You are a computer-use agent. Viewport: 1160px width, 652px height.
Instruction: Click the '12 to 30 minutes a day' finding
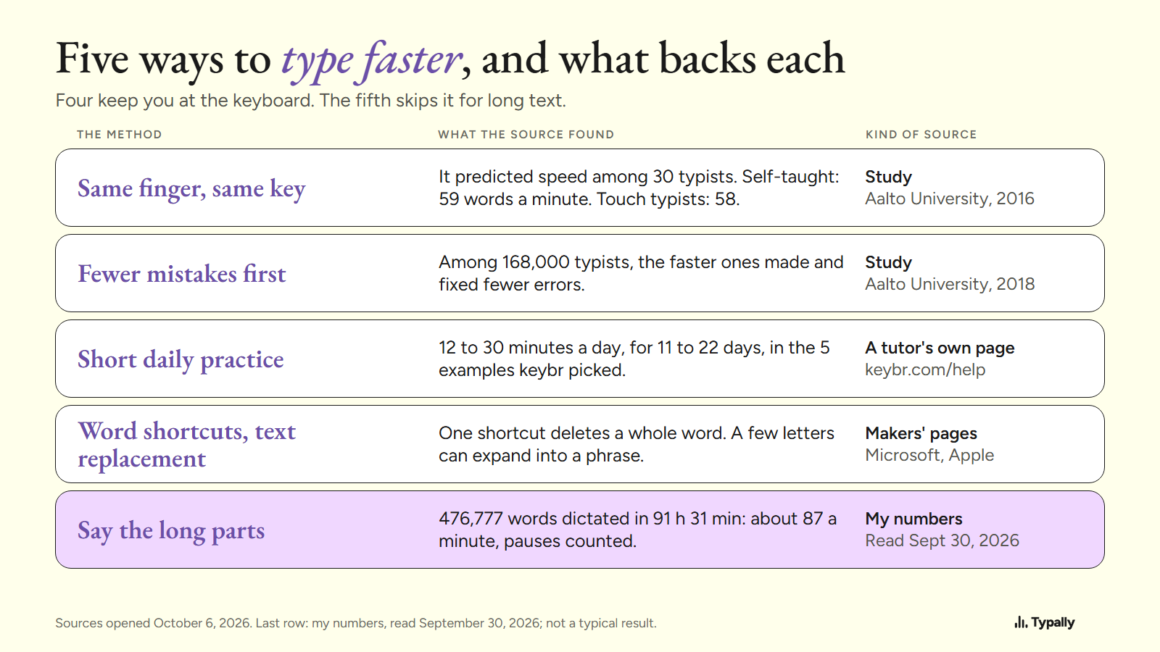pyautogui.click(x=634, y=359)
